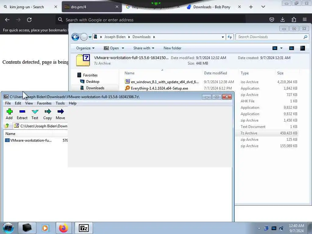Open the Share with dropdown
This screenshot has height=234, width=312.
click(x=144, y=48)
